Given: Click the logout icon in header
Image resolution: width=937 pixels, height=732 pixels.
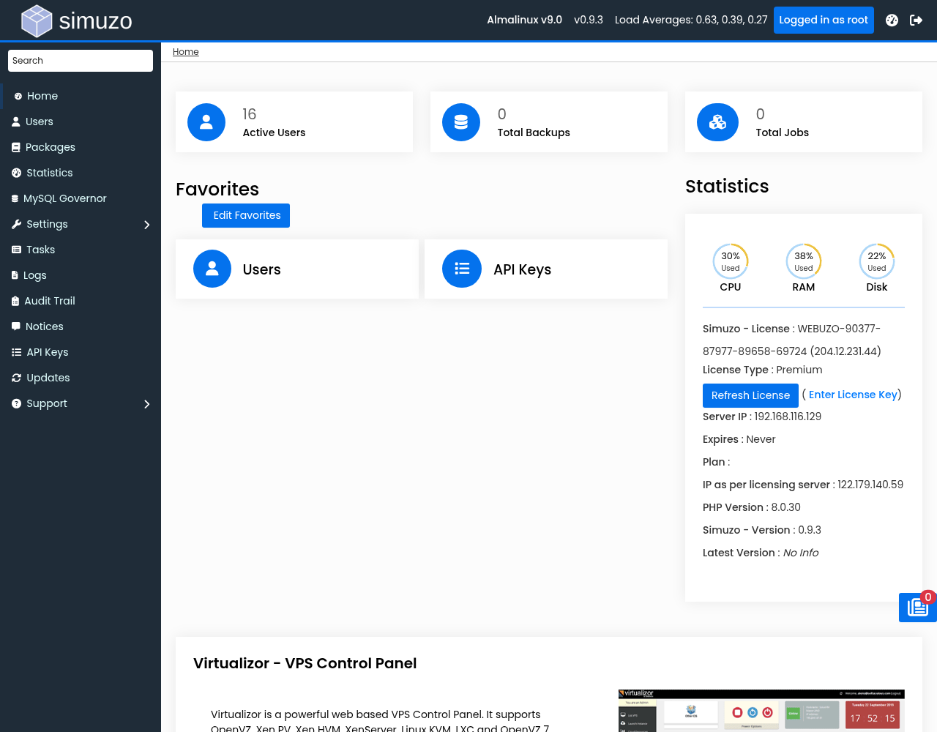Looking at the screenshot, I should coord(916,20).
